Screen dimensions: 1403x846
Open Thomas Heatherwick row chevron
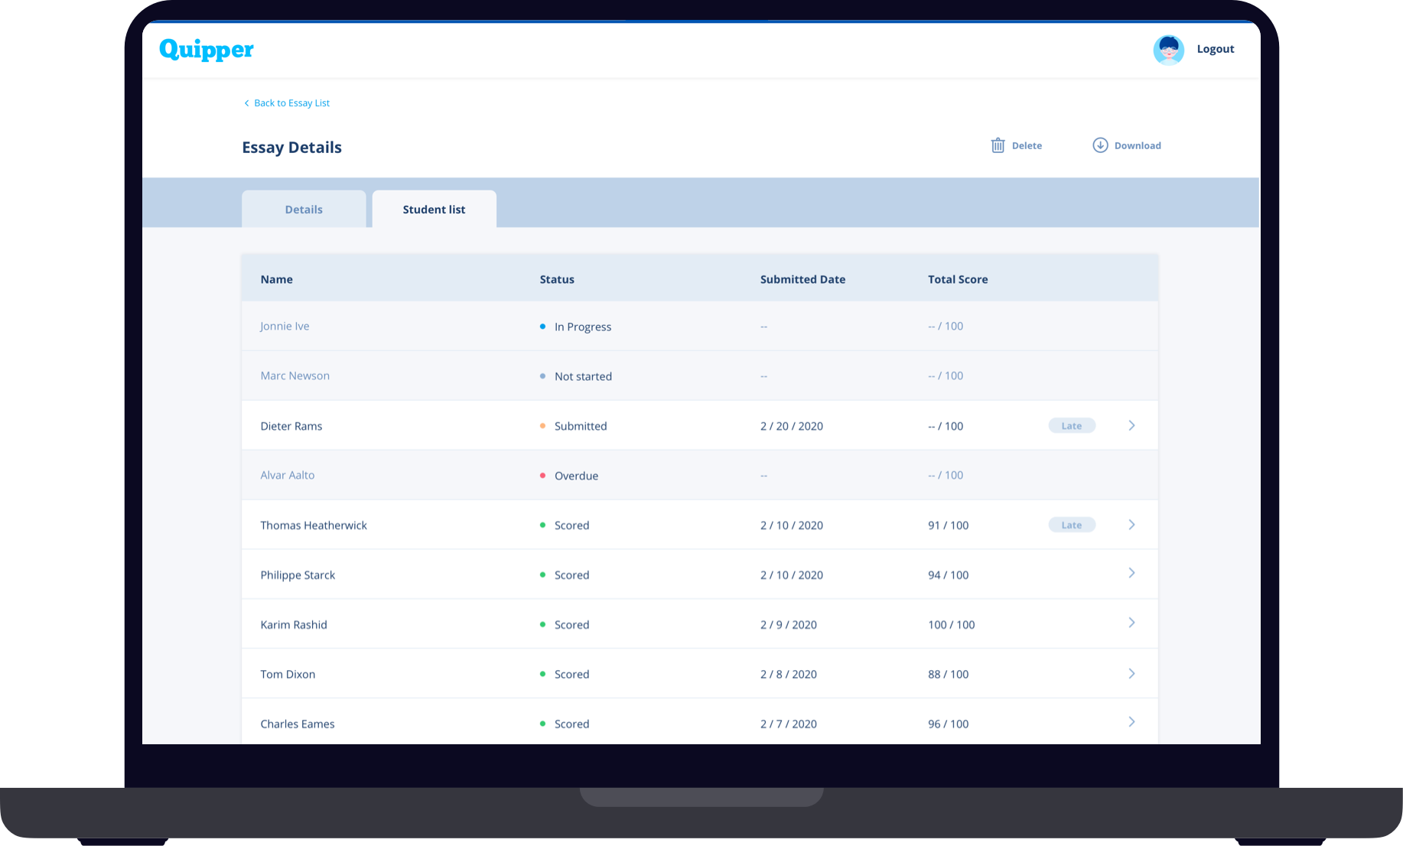tap(1131, 525)
